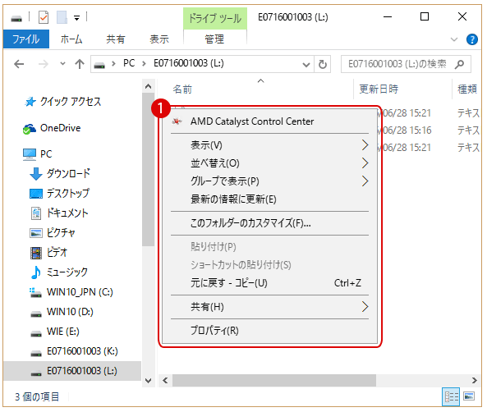Open the グループで表示(P) submenu
The width and height of the screenshot is (487, 412).
click(x=269, y=181)
